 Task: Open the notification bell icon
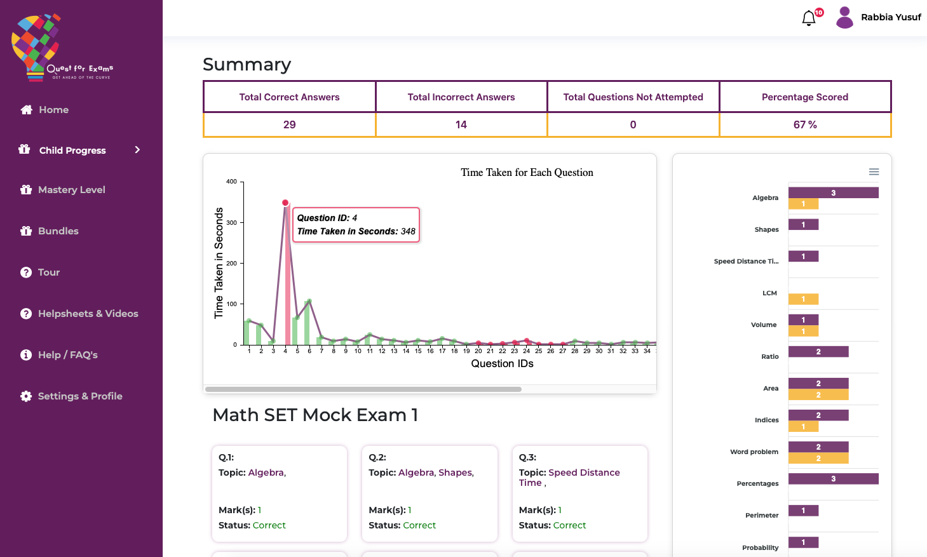[809, 18]
